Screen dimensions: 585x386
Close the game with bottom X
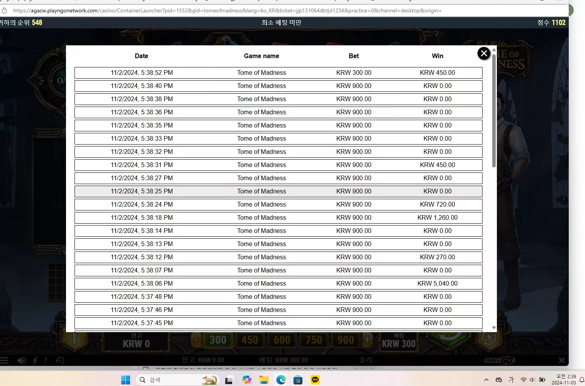562,360
